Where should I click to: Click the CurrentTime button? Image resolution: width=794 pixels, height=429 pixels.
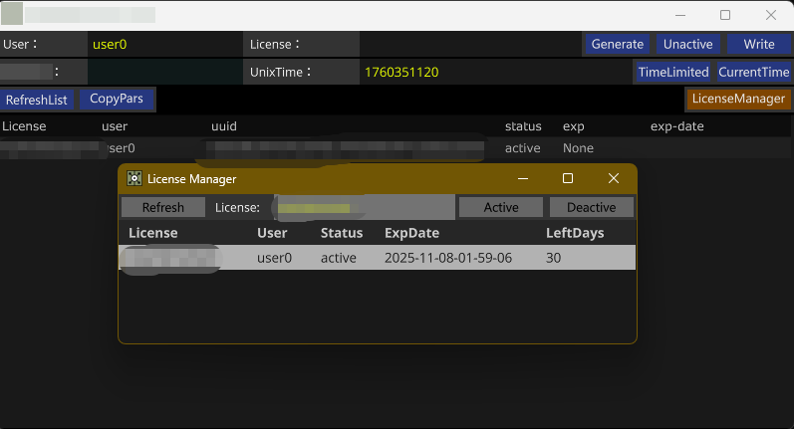click(753, 73)
